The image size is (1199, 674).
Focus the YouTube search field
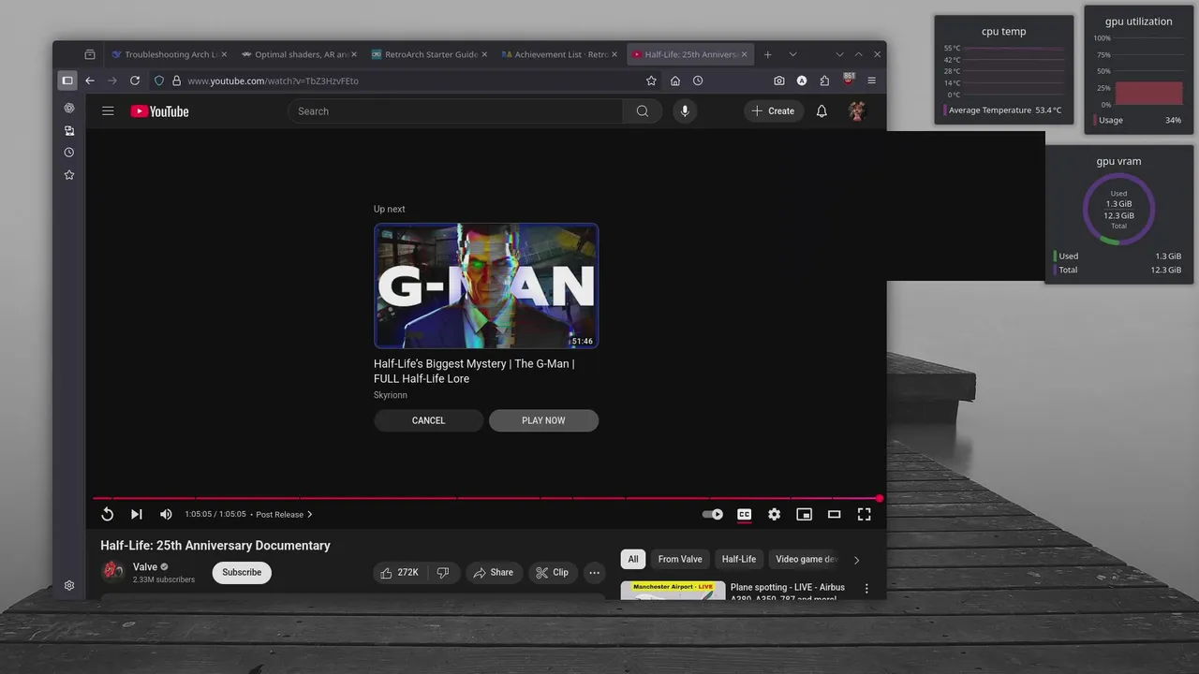coord(455,111)
